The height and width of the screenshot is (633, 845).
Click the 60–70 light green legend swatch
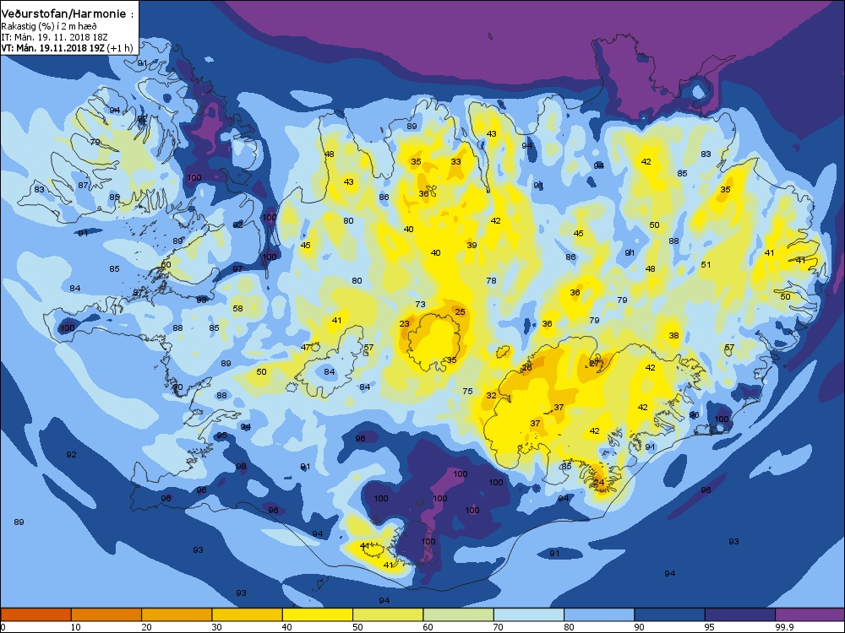(459, 614)
